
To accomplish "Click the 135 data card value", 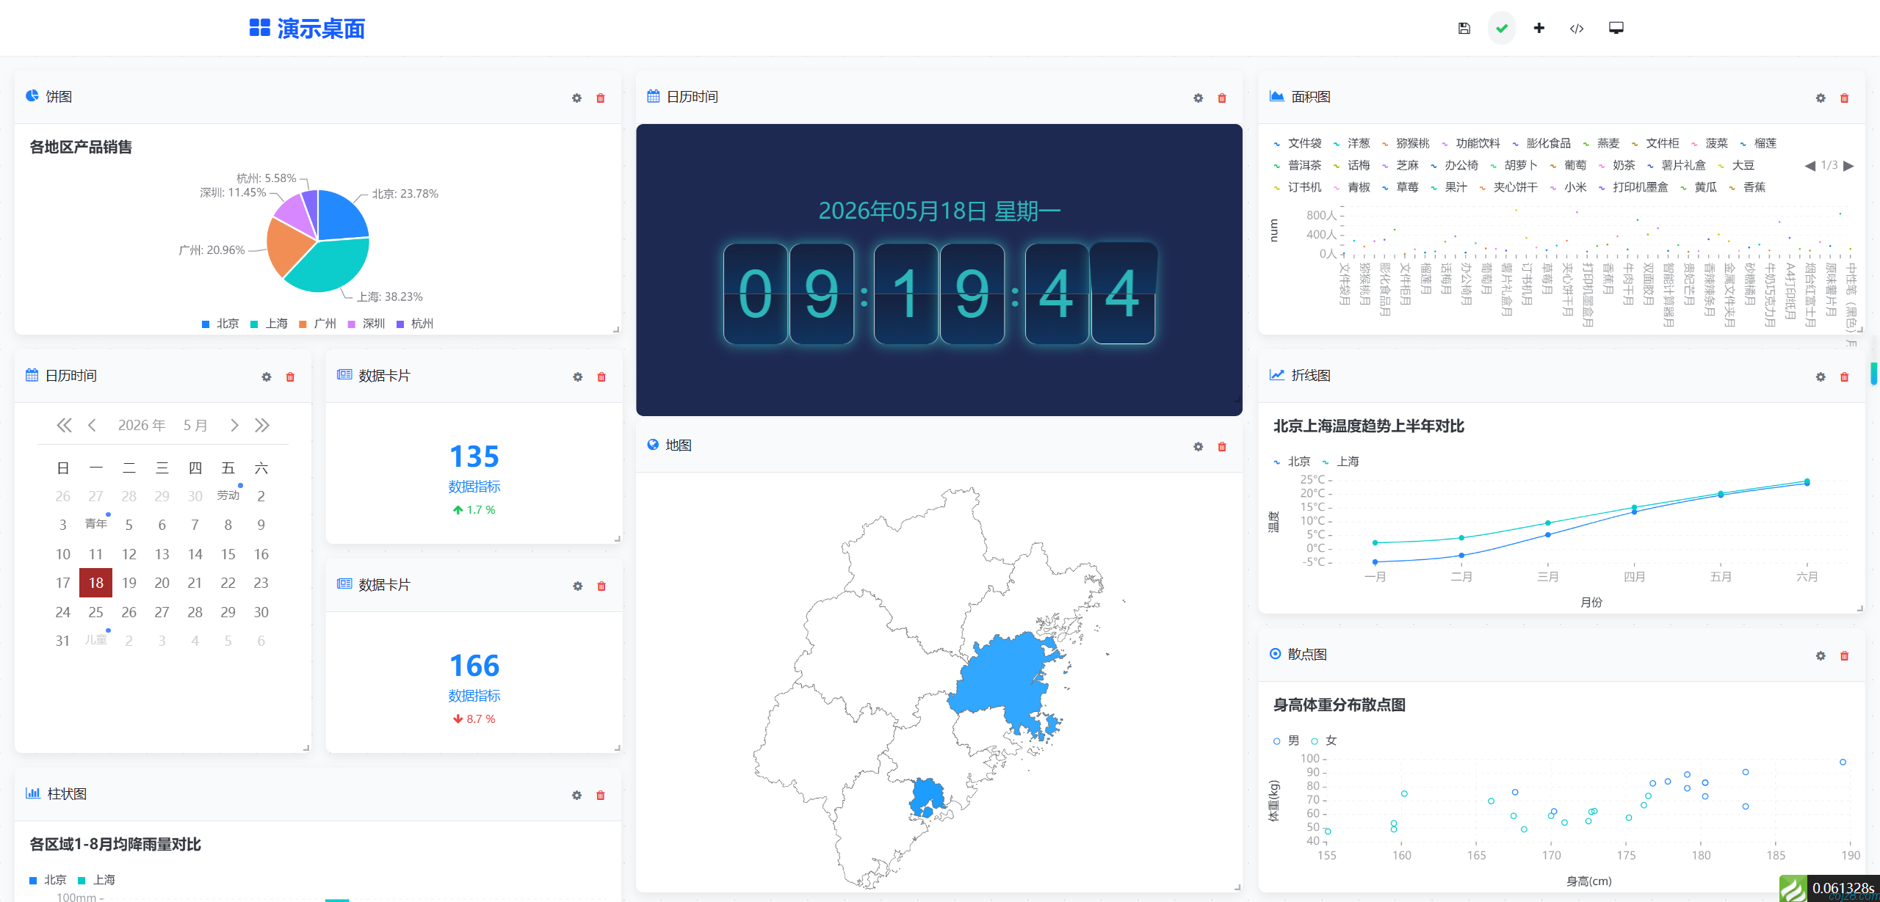I will [x=474, y=457].
